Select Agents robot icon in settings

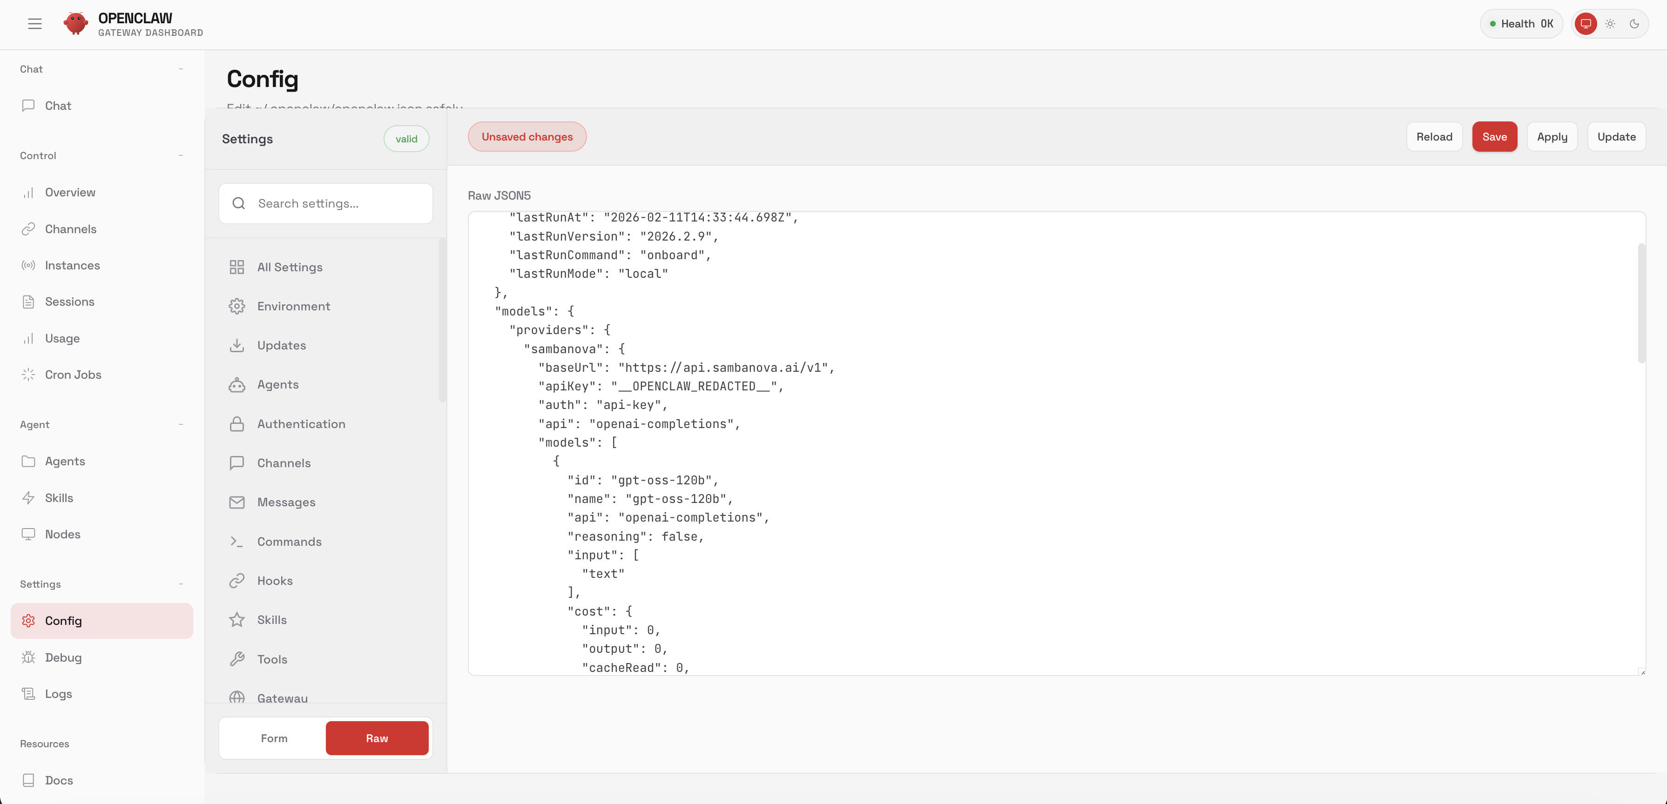point(237,385)
